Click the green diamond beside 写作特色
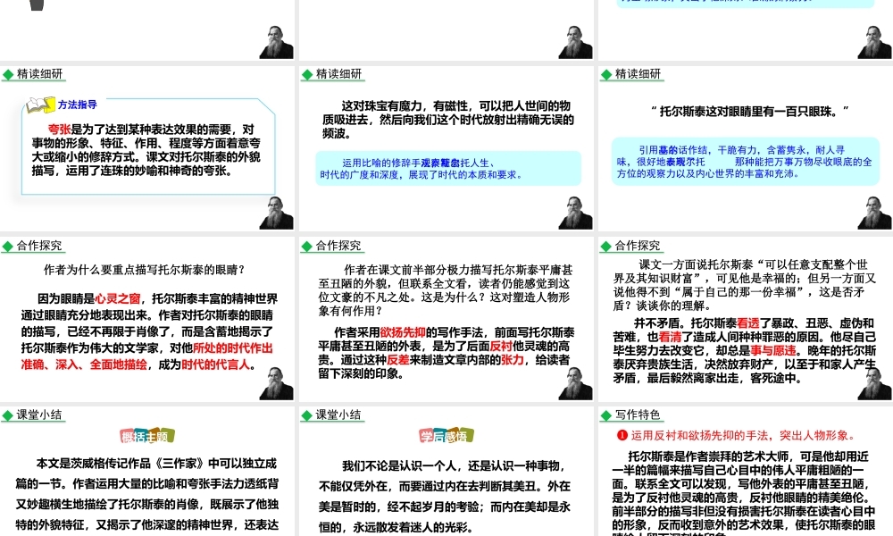This screenshot has width=893, height=536. [606, 415]
